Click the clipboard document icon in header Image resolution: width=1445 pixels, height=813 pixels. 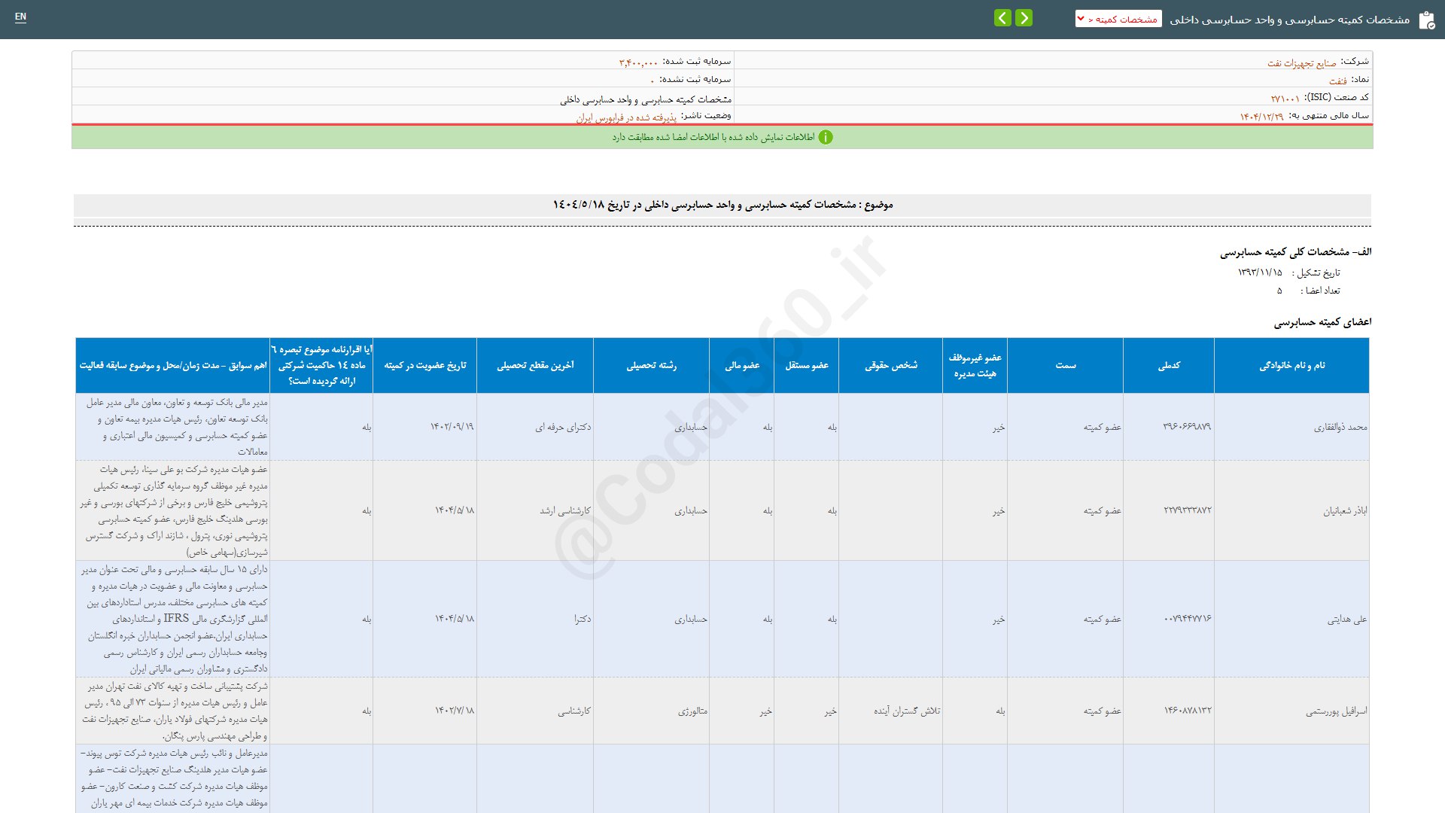pyautogui.click(x=1426, y=20)
